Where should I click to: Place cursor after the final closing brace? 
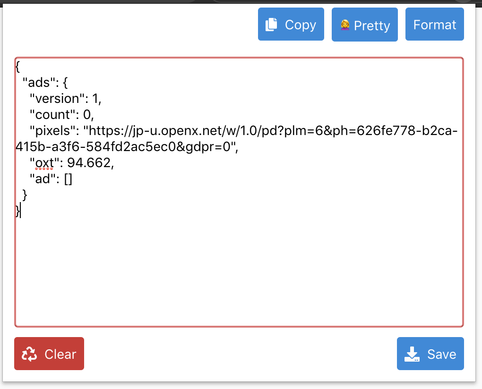click(x=20, y=211)
